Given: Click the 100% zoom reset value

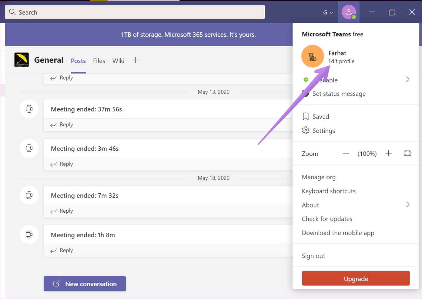Looking at the screenshot, I should 367,154.
